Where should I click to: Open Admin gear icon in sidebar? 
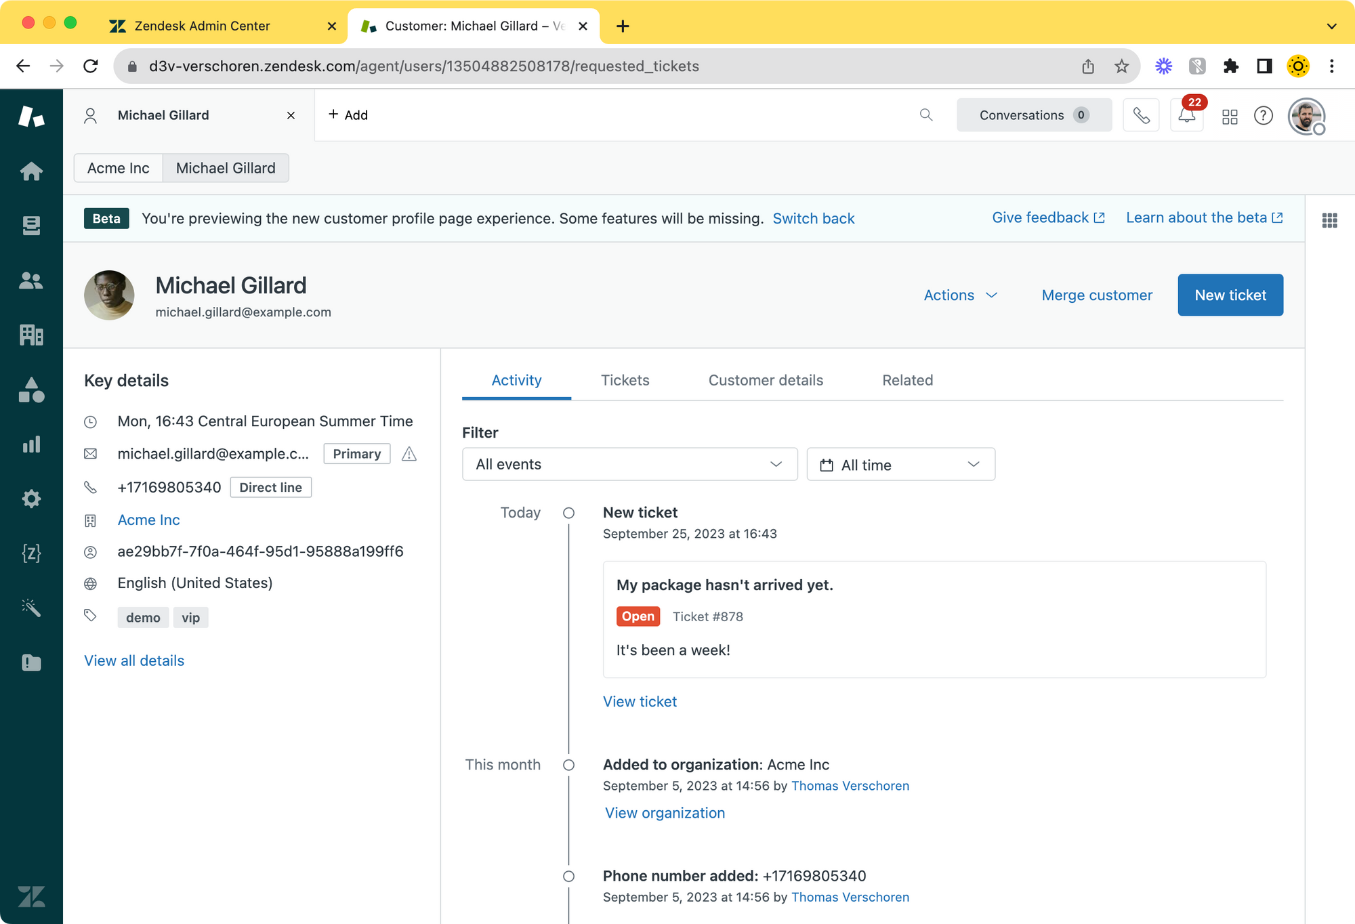(x=31, y=499)
